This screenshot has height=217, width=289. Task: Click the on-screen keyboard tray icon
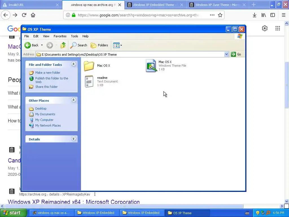(247, 213)
